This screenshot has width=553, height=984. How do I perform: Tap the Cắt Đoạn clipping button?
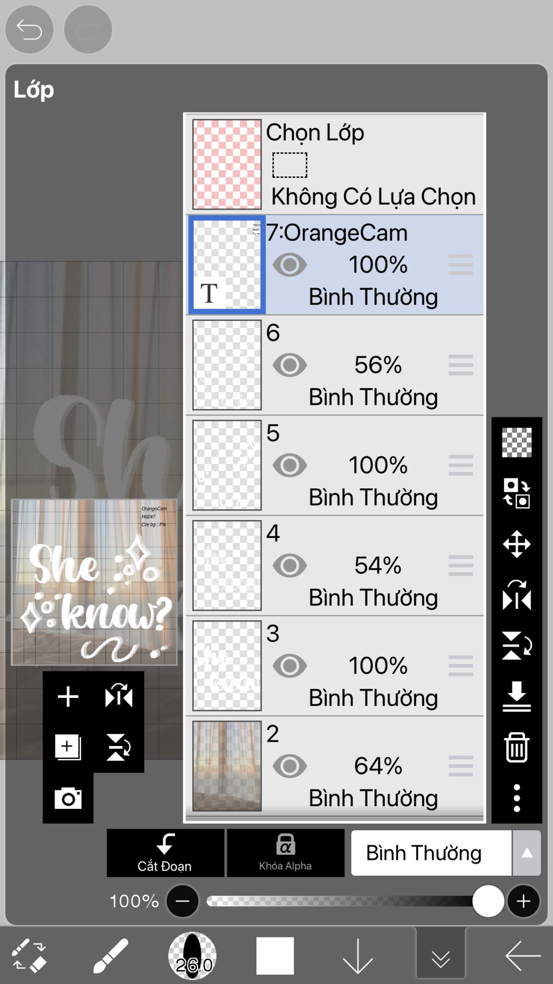click(165, 853)
